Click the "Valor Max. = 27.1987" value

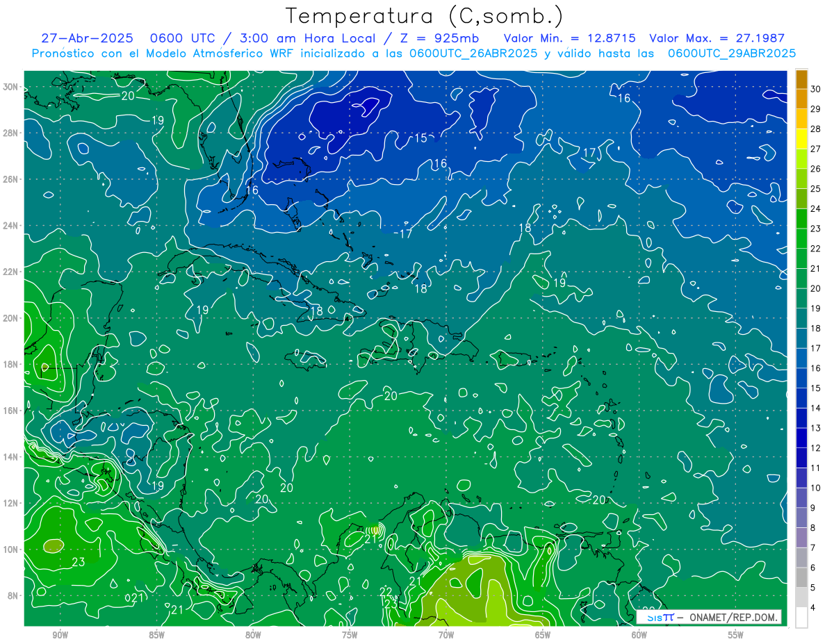pos(717,39)
